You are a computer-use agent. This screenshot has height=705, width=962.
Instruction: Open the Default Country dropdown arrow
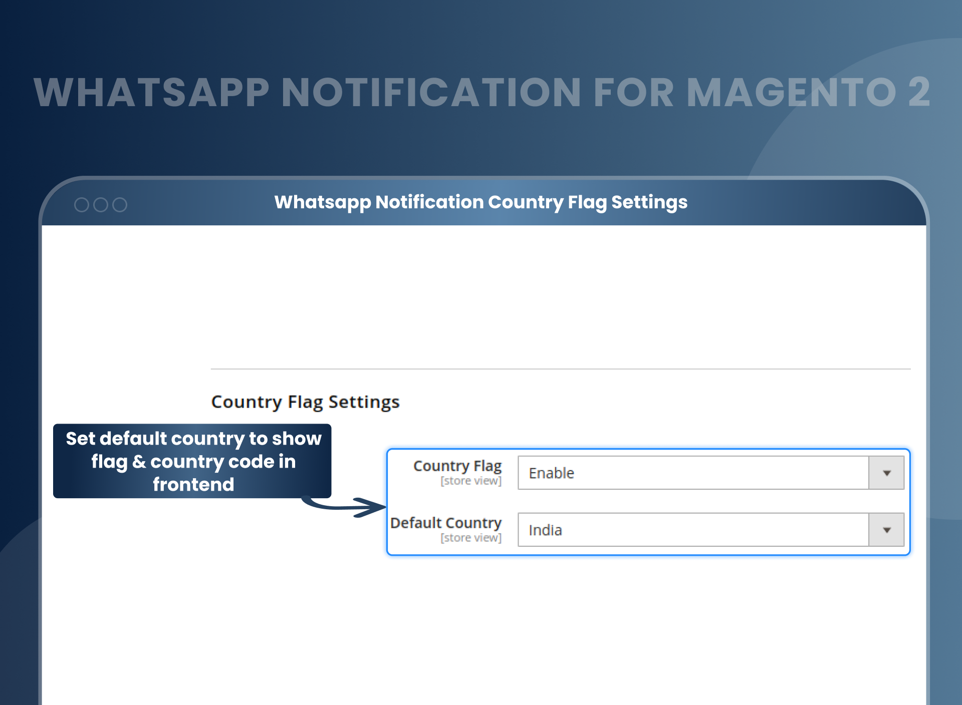click(886, 530)
